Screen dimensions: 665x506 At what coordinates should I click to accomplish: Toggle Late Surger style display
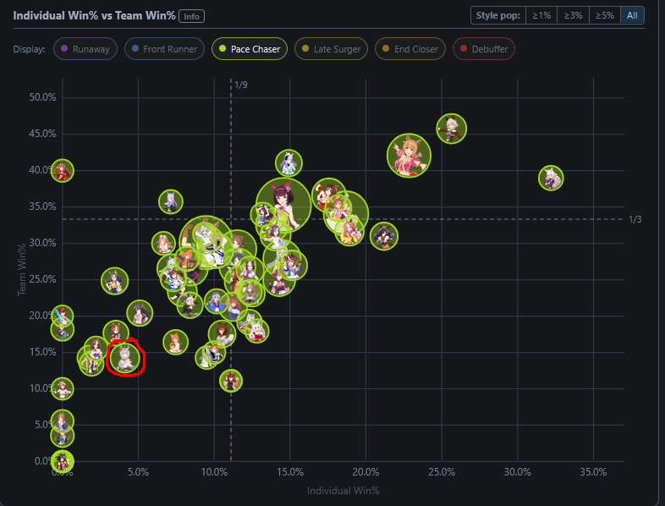click(x=331, y=49)
